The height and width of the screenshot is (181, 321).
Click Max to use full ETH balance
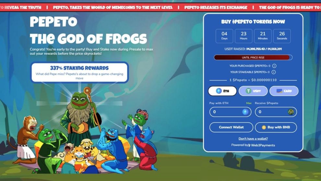pyautogui.click(x=249, y=103)
